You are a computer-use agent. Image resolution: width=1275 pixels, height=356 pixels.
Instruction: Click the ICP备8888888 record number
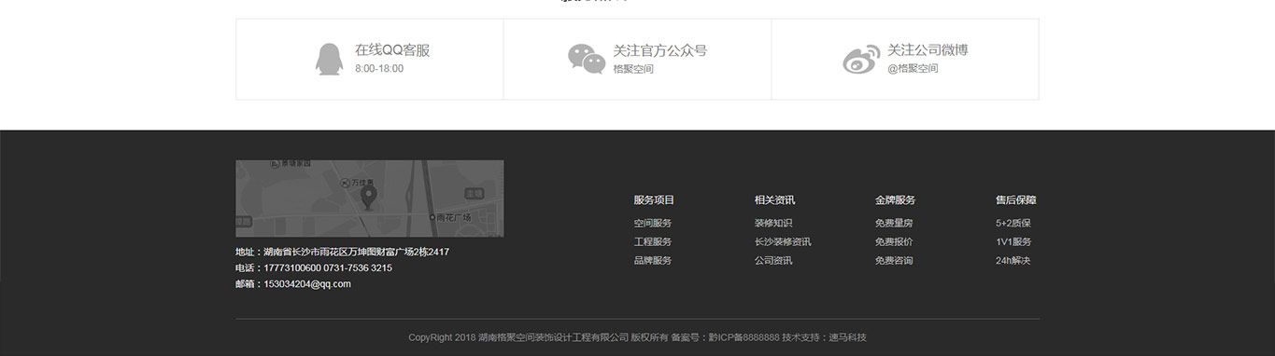pyautogui.click(x=744, y=337)
